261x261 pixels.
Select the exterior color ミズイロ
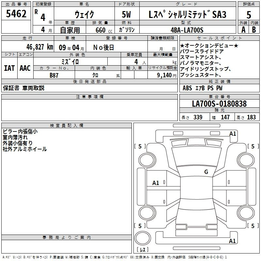(x=70, y=62)
